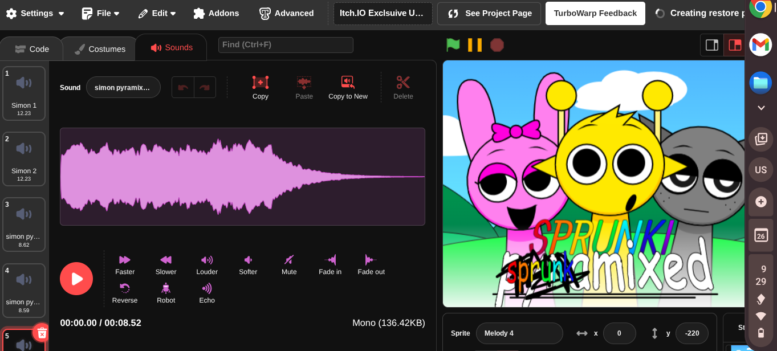This screenshot has height=351, width=777.
Task: Click the sprite name field Melody 4
Action: coord(519,333)
